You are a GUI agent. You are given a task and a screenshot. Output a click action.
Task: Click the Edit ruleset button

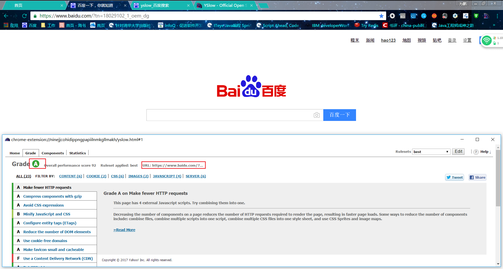(x=458, y=151)
